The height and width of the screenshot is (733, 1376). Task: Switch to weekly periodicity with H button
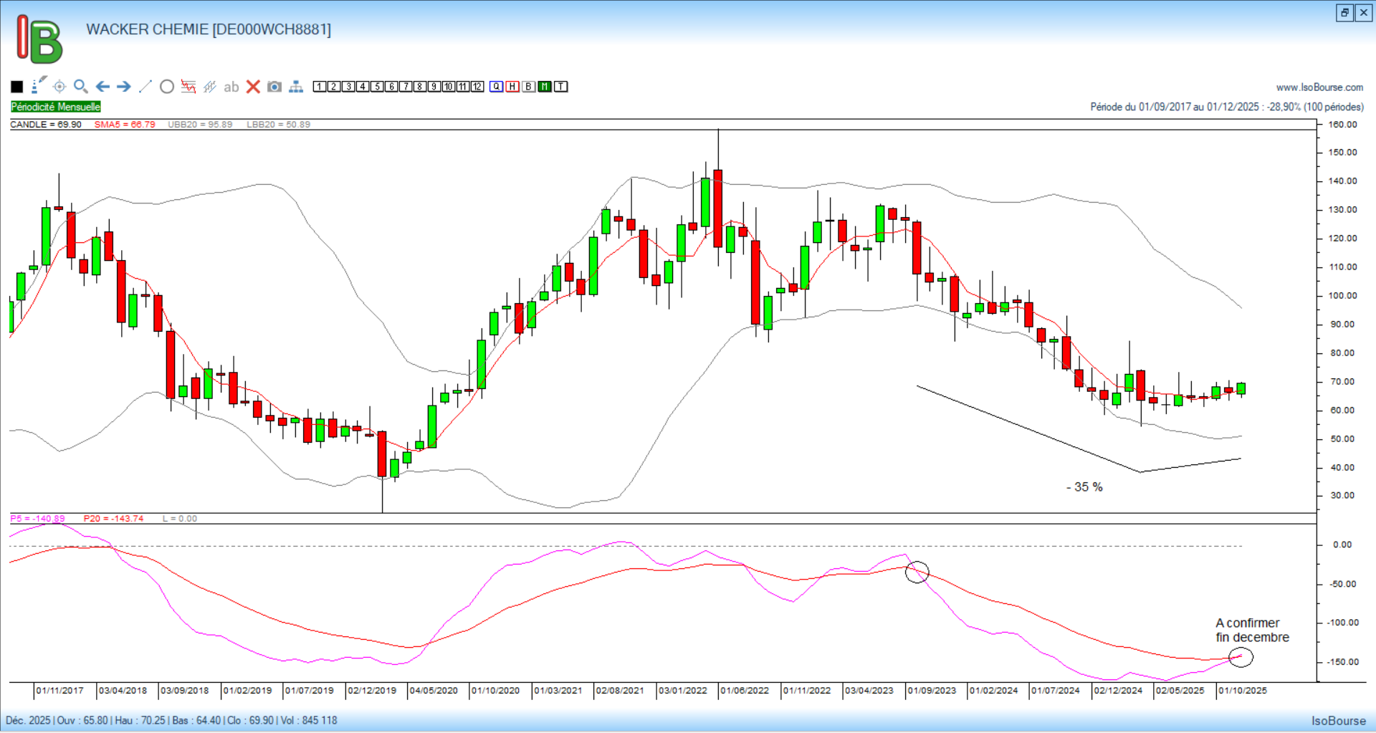(x=512, y=87)
